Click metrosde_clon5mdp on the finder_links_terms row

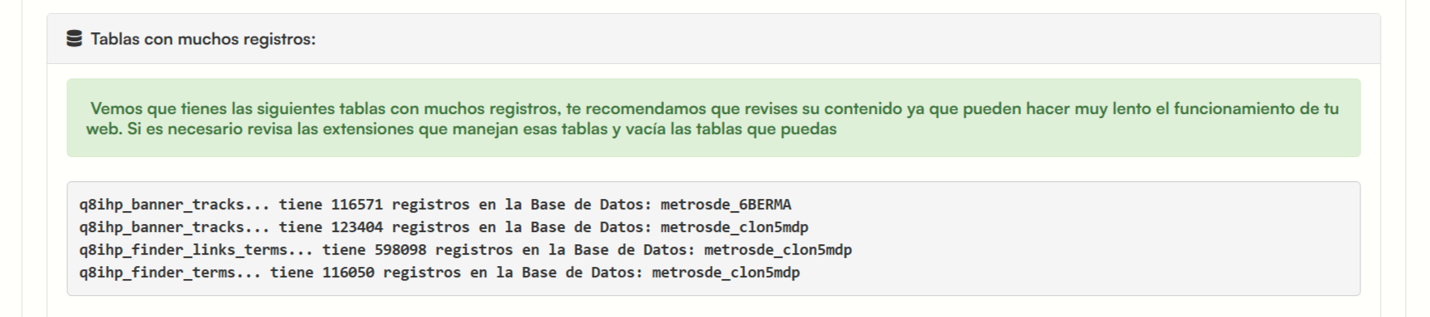(778, 250)
